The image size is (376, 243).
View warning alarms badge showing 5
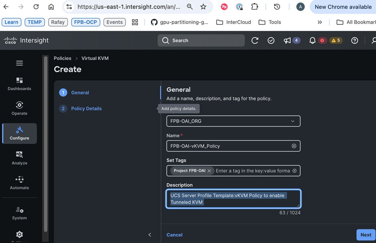(x=336, y=40)
